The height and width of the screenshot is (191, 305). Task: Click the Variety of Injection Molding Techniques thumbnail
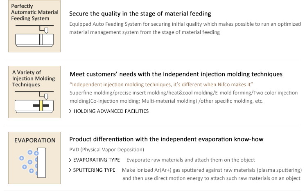coord(34,92)
